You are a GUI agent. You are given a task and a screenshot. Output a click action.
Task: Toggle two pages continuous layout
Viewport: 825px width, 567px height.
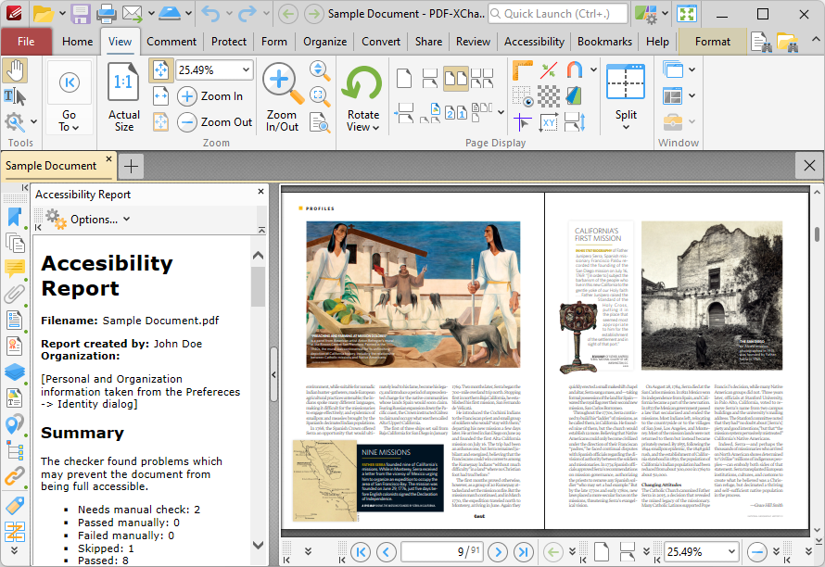click(x=482, y=79)
